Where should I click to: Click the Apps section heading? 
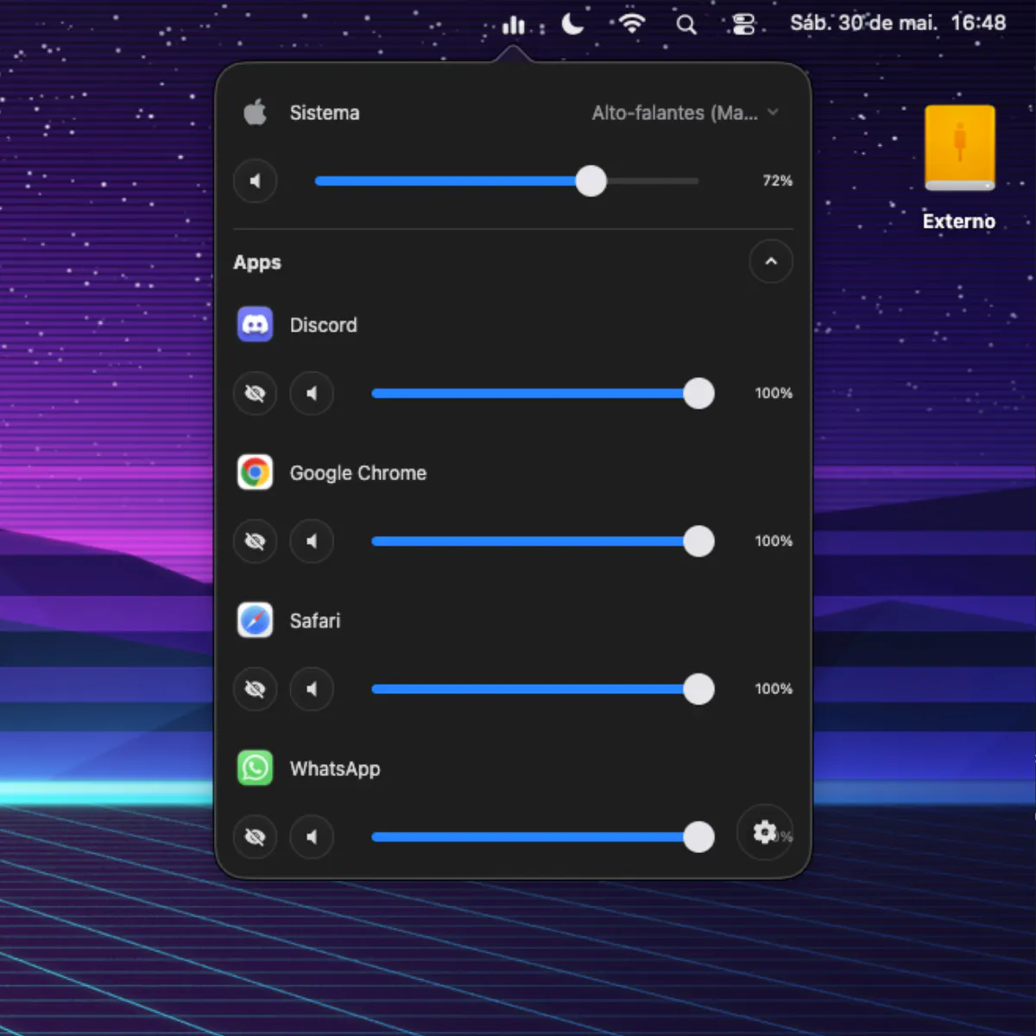(257, 262)
